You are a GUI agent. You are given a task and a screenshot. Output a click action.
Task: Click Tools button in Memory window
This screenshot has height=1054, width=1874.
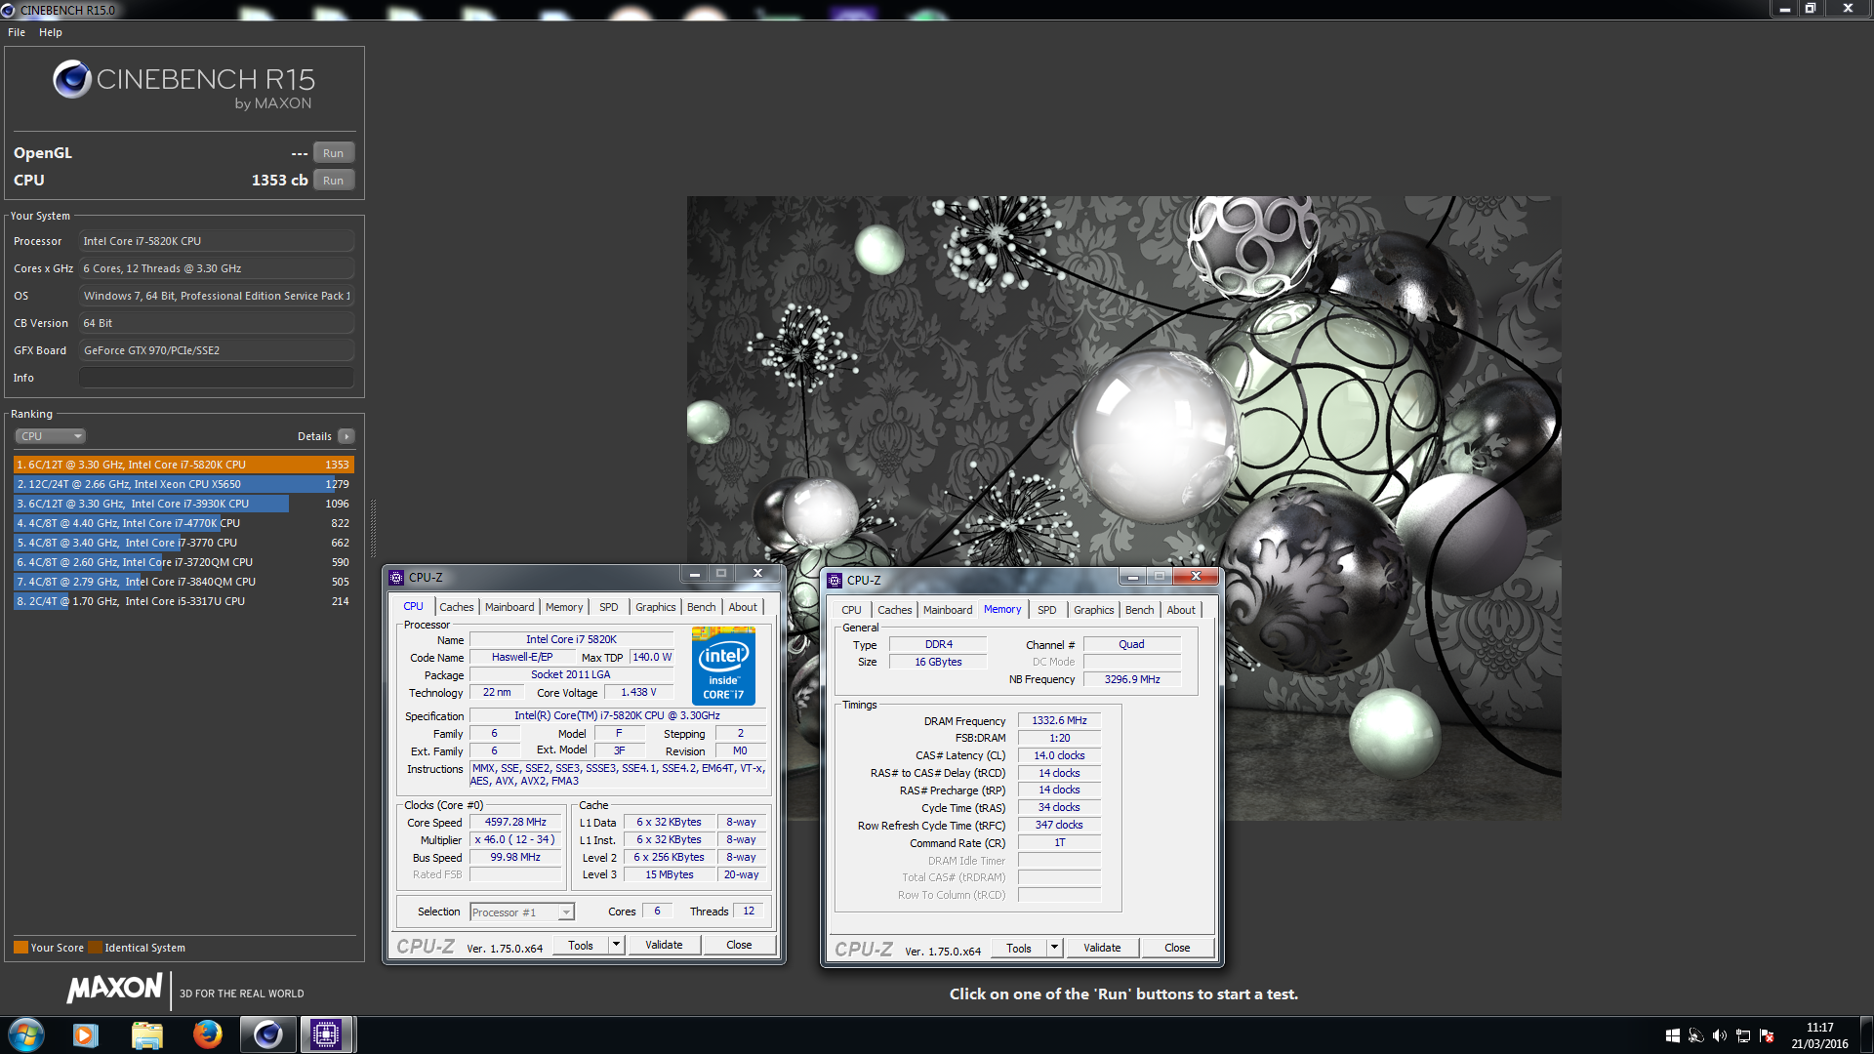click(1019, 948)
